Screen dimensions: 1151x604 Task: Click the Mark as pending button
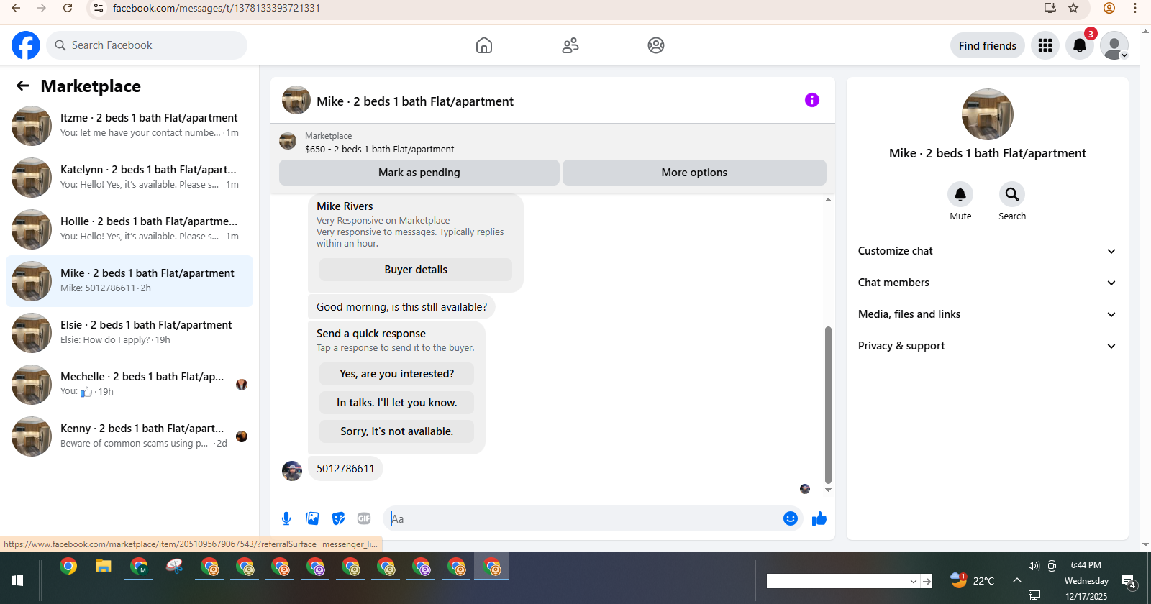pos(419,173)
